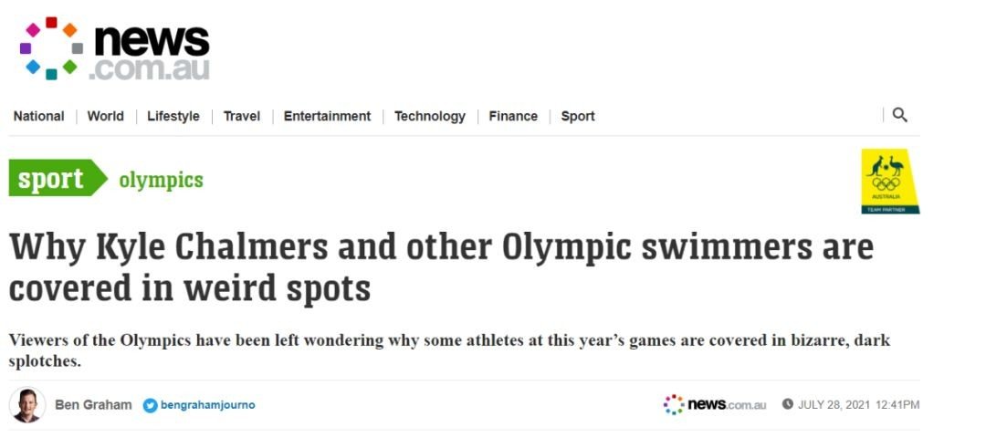Click the clock icon next to publish date
986x438 pixels.
pos(787,404)
